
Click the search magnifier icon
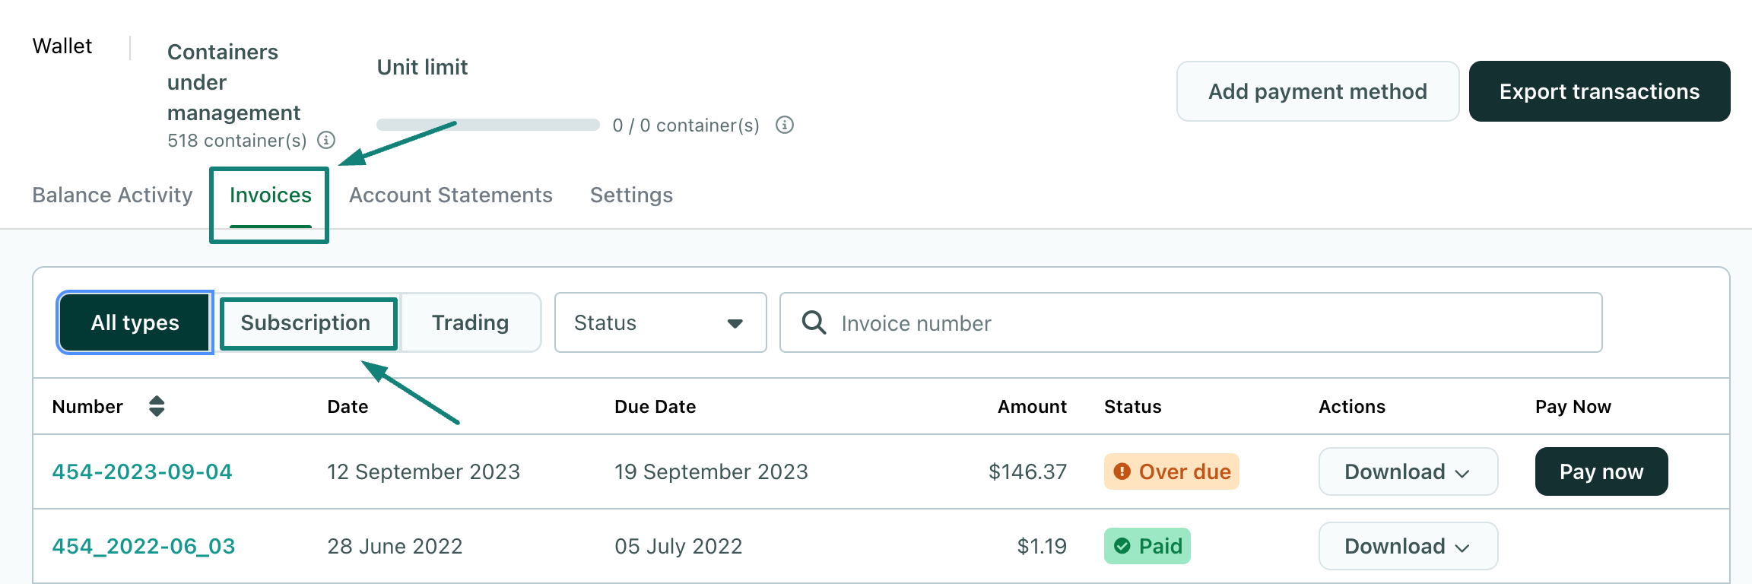(x=814, y=322)
